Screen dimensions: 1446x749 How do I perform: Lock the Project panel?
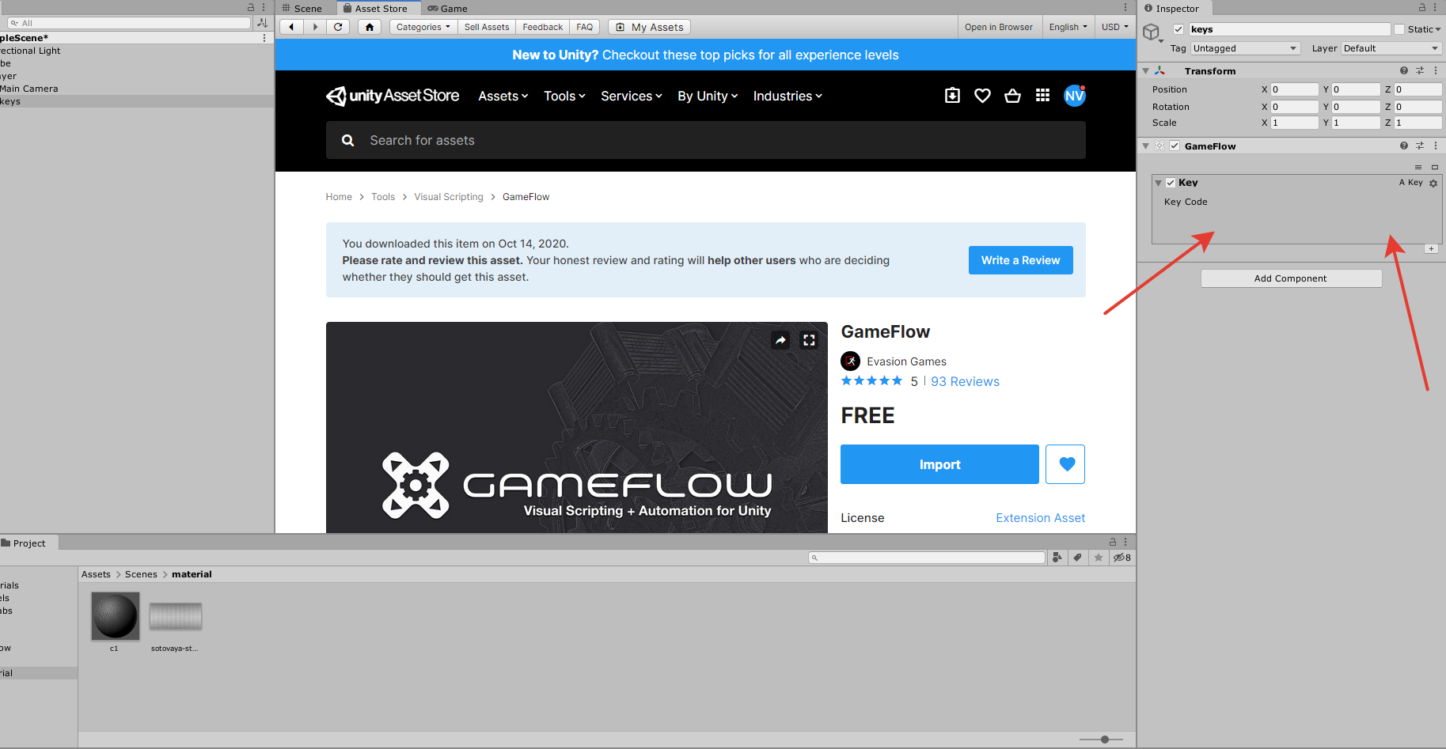pos(1113,542)
